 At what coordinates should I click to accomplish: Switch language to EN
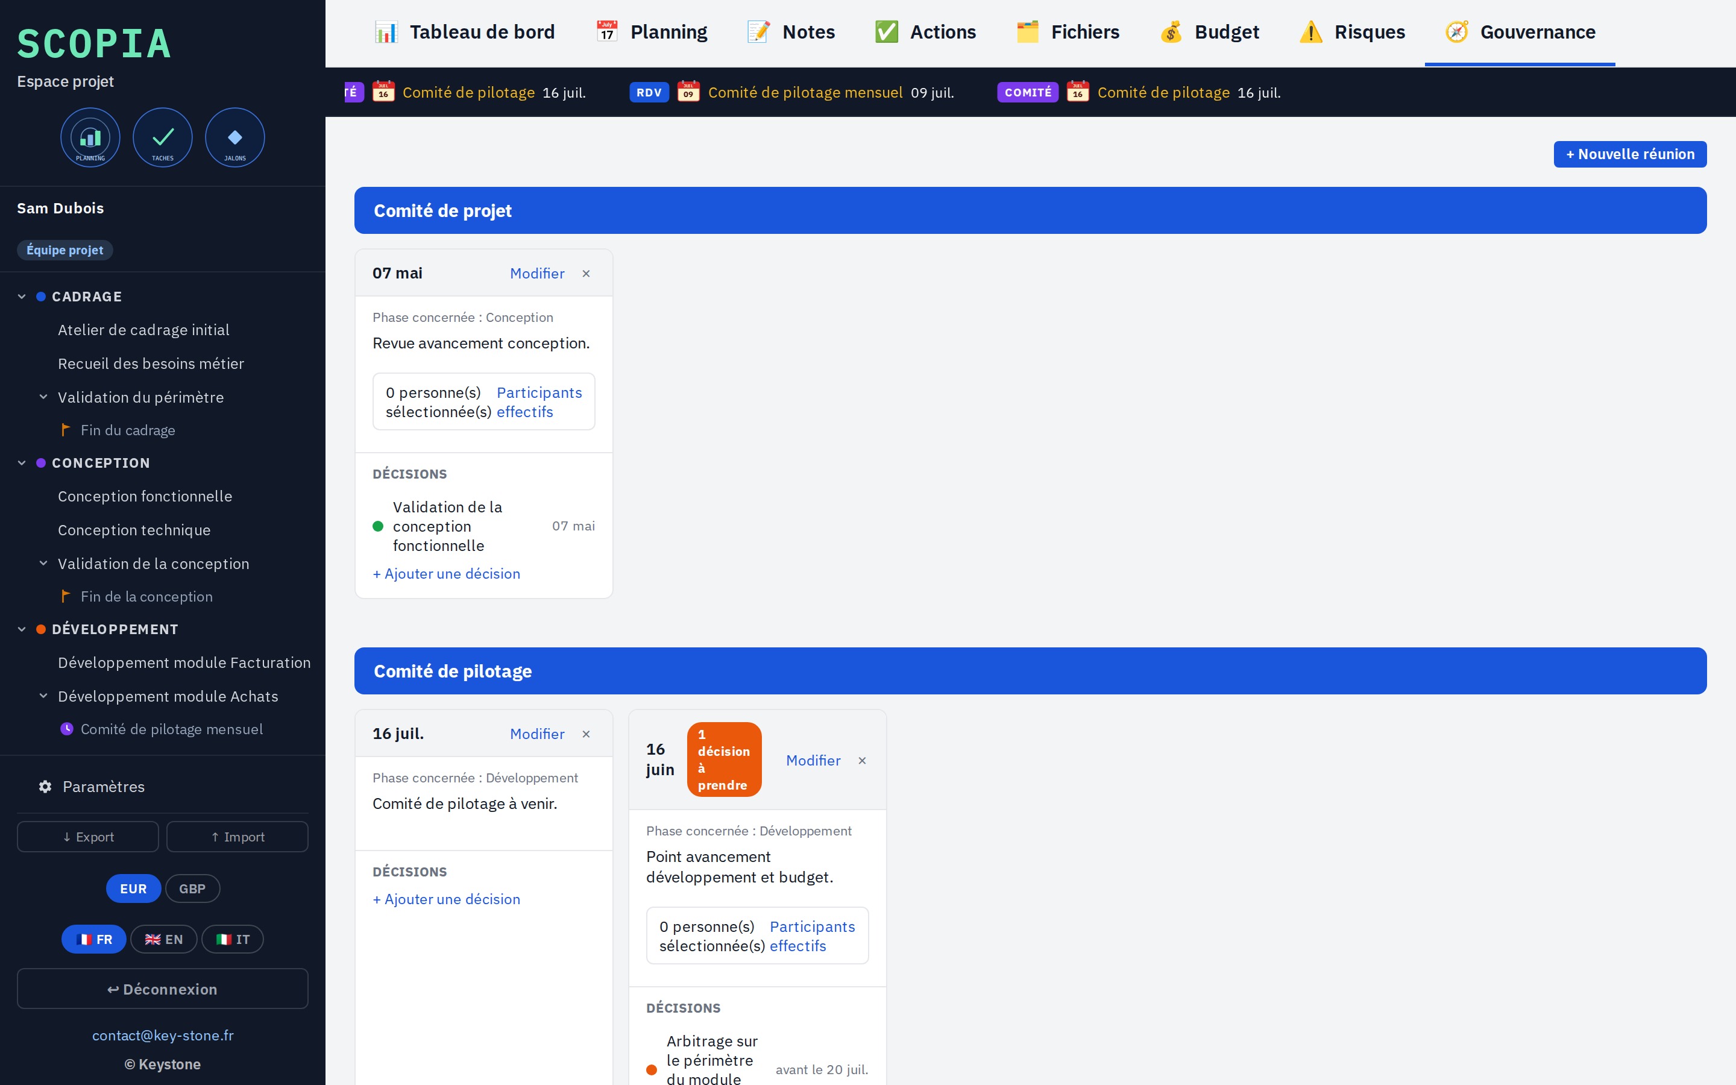pos(163,939)
